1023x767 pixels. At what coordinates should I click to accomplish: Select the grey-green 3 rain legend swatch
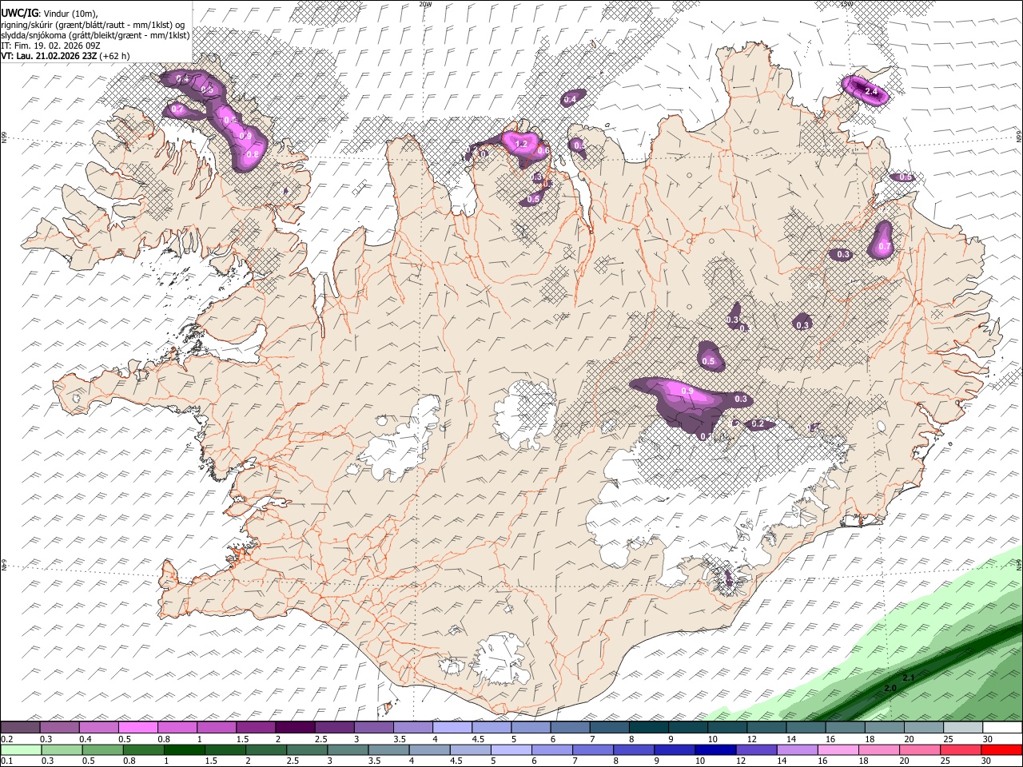(x=348, y=749)
